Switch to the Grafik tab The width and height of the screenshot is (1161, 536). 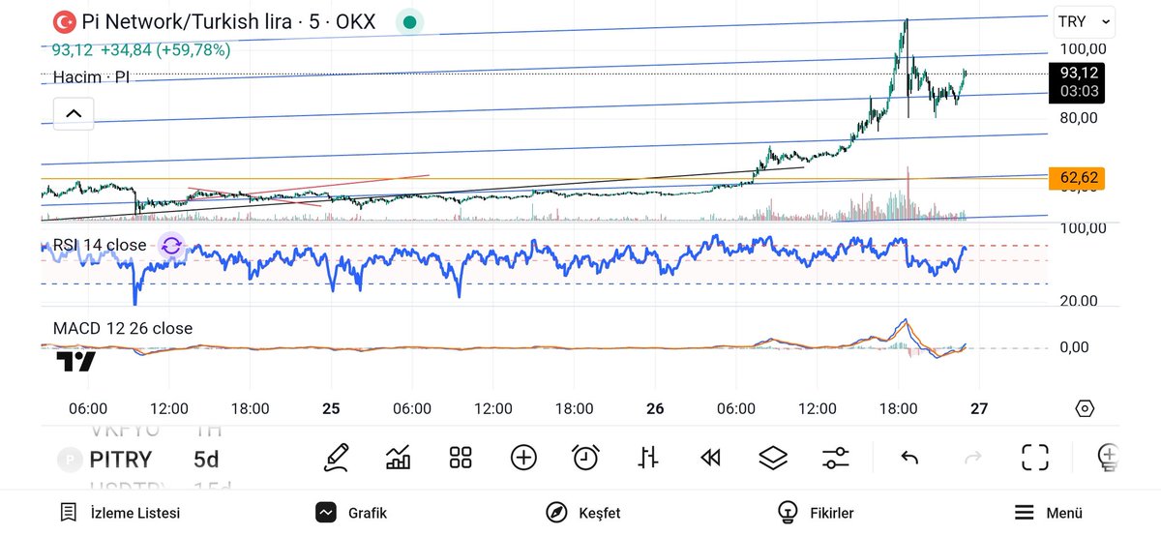click(352, 513)
